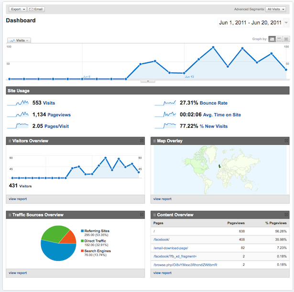View report under Content Overview

[163, 273]
